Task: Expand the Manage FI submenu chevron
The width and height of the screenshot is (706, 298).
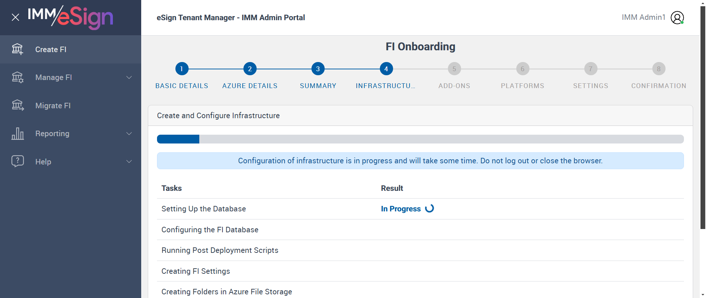Action: click(129, 77)
